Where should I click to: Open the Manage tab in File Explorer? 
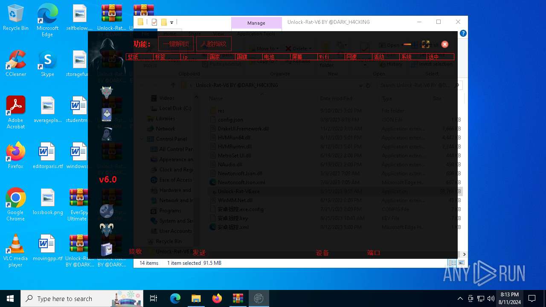(256, 23)
